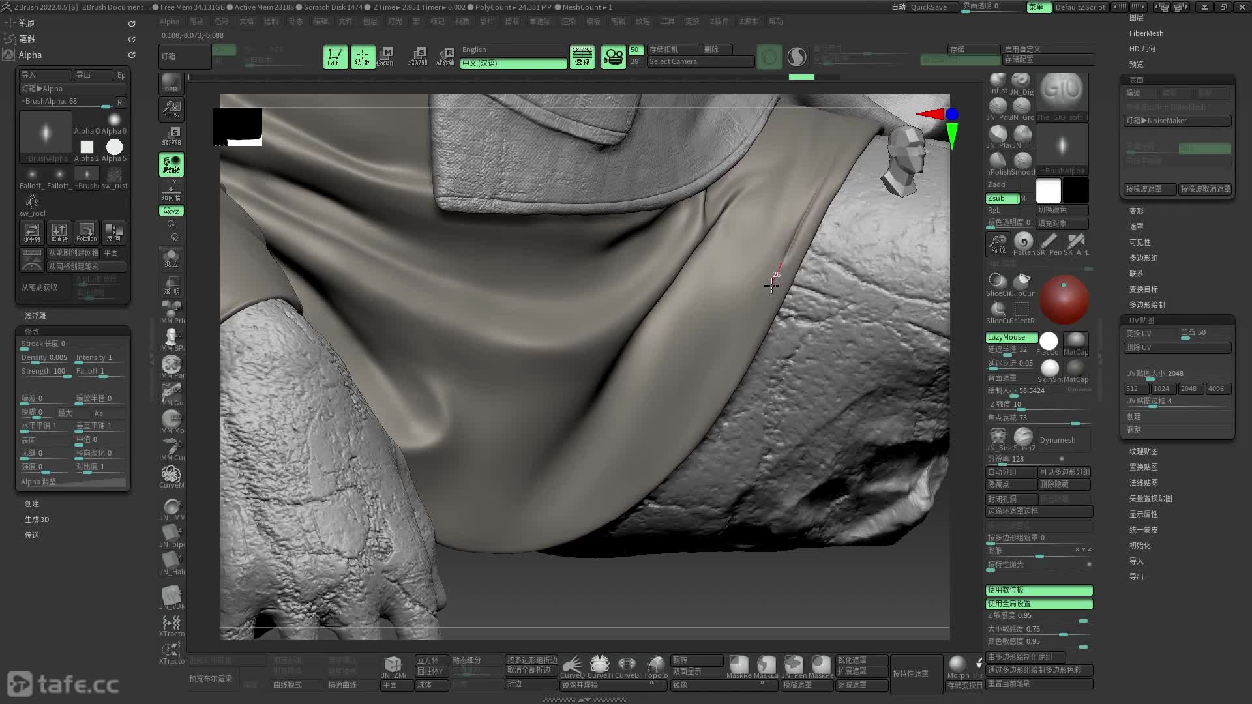This screenshot has width=1252, height=704.
Task: Click the 存储相机 (Store Camera) button
Action: (674, 50)
